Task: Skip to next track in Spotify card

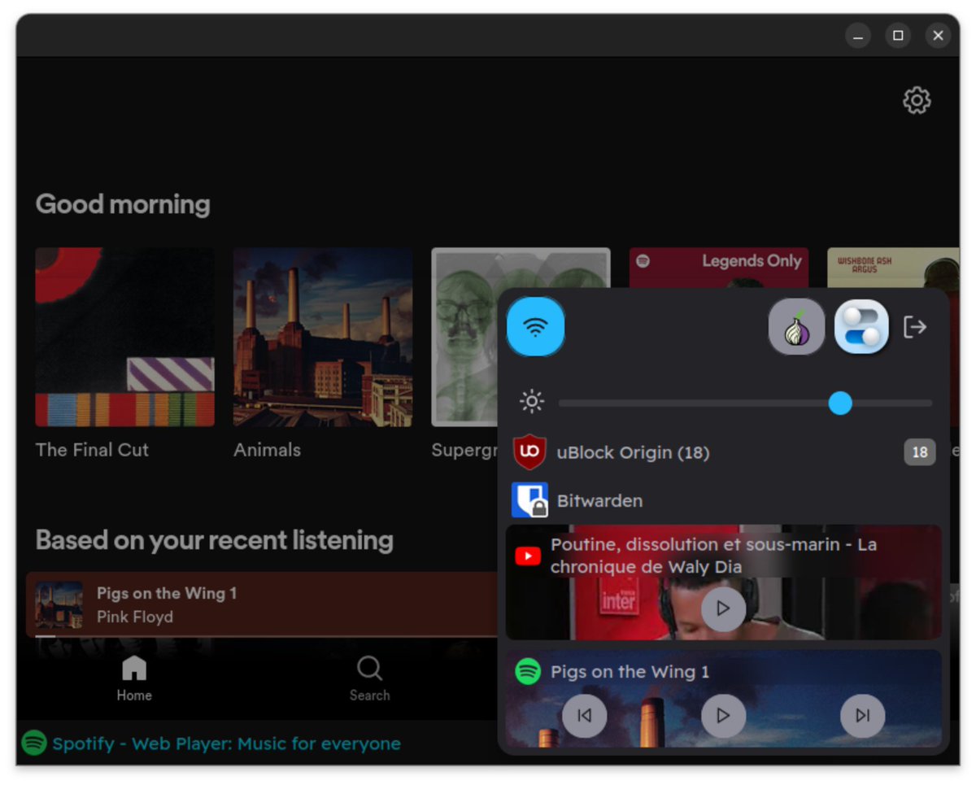Action: click(x=862, y=716)
